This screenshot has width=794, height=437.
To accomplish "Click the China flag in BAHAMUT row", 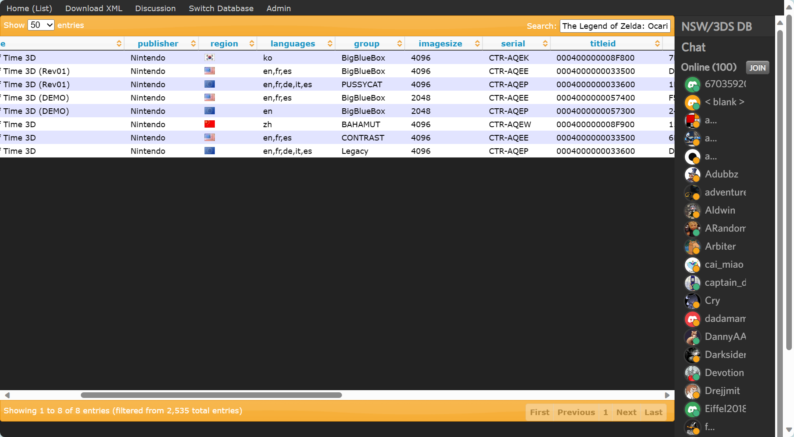I will coord(210,124).
